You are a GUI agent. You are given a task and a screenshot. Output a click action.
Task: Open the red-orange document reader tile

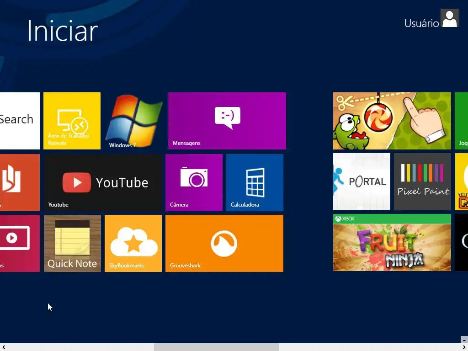20,183
